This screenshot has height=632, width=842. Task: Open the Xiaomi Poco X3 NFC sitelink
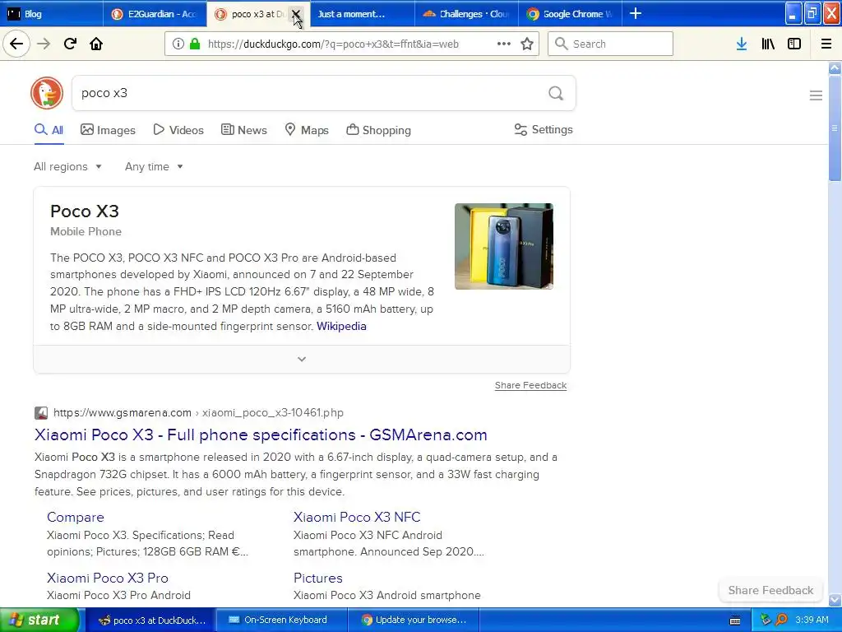click(357, 517)
